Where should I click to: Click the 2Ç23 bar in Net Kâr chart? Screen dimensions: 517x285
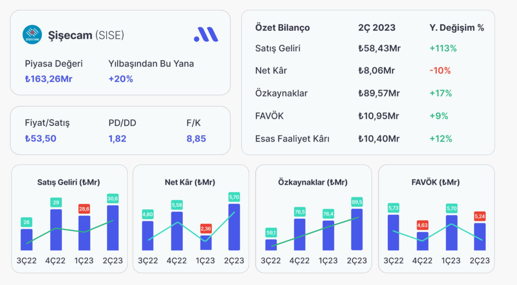tap(234, 227)
